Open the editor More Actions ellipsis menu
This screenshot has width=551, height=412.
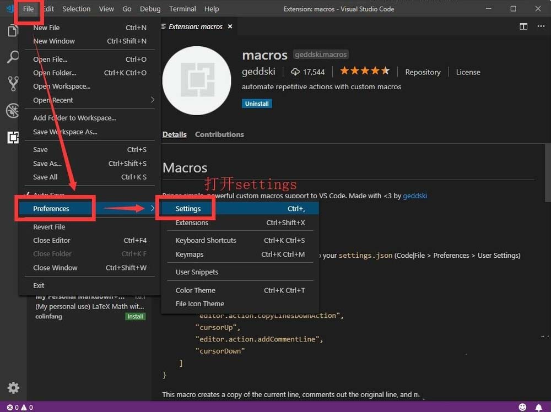click(x=541, y=25)
